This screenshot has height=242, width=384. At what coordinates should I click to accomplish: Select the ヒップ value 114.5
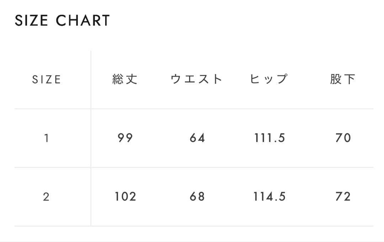270,197
